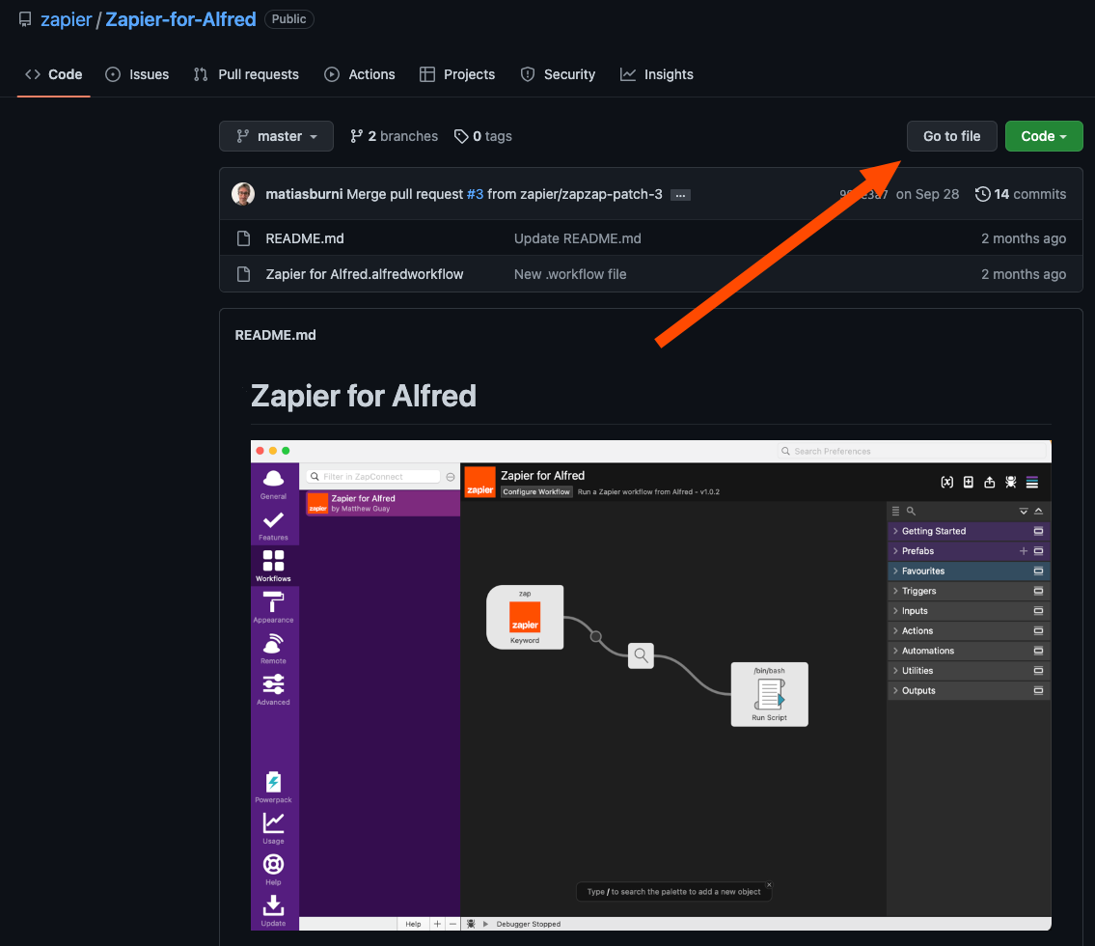Open the master branch dropdown
Screen dimensions: 1095x946
(x=276, y=136)
